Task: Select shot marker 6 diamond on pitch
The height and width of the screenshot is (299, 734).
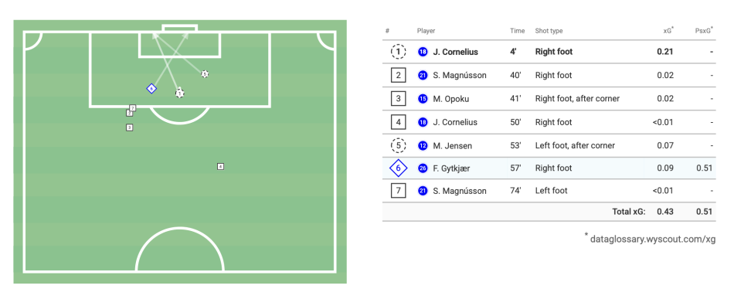Action: tap(151, 88)
